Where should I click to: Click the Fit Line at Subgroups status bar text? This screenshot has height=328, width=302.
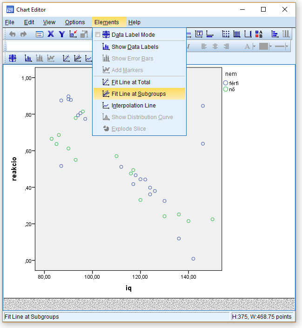tap(32, 317)
